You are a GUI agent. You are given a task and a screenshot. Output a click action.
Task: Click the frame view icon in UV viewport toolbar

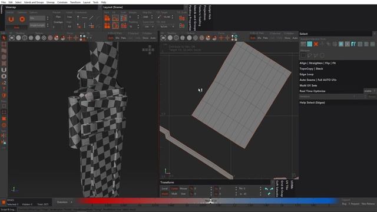pyautogui.click(x=164, y=38)
